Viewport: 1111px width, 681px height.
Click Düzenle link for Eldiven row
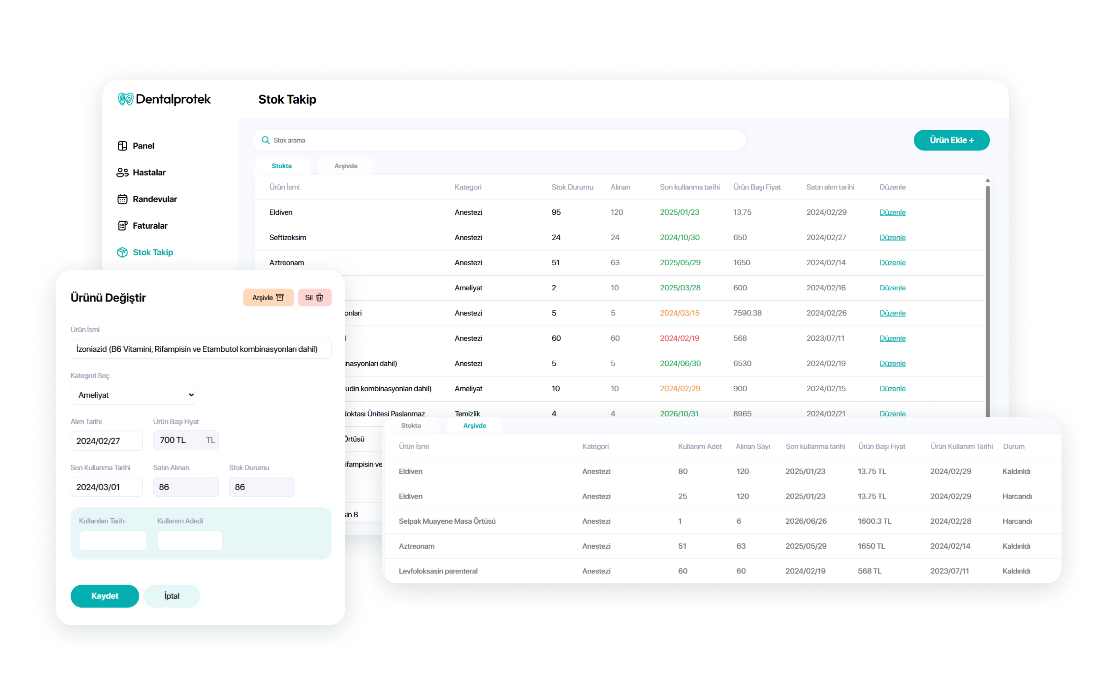[892, 212]
